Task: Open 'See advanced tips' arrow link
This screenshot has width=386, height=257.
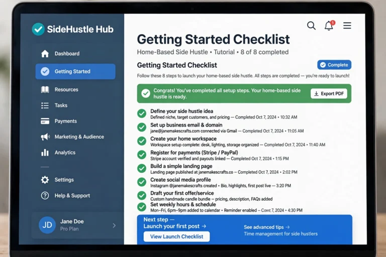Action: click(x=288, y=227)
